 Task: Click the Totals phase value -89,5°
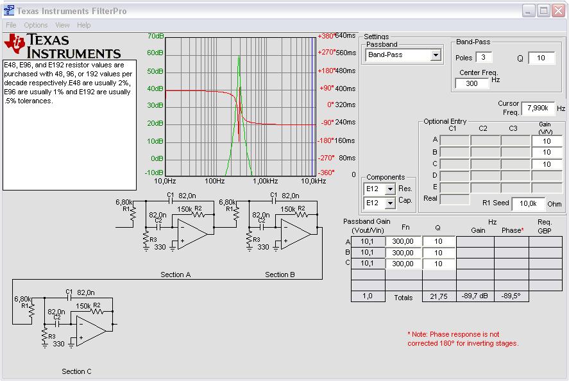pos(511,296)
